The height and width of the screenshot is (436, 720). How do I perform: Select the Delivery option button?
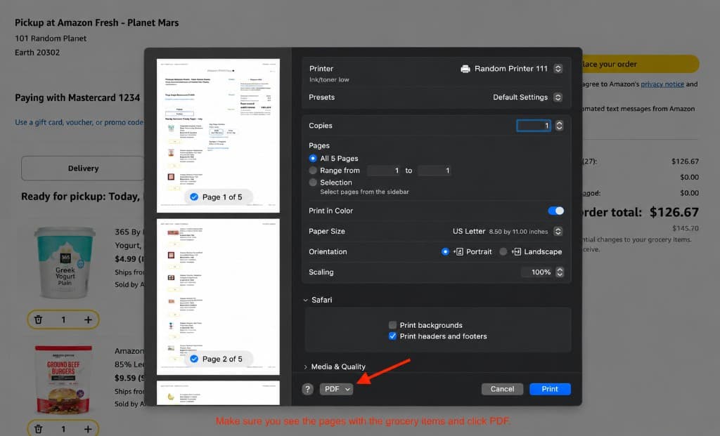point(83,169)
